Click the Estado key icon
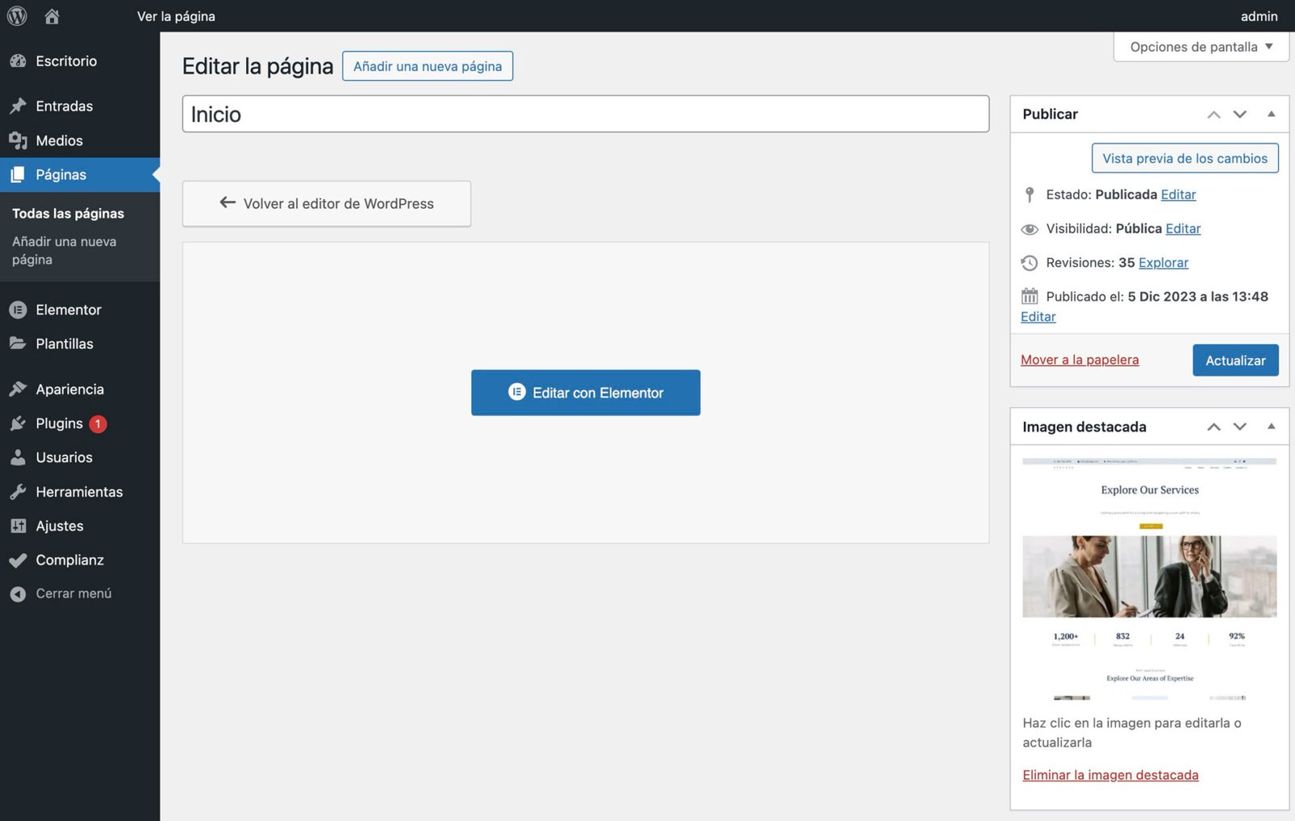 pos(1030,195)
